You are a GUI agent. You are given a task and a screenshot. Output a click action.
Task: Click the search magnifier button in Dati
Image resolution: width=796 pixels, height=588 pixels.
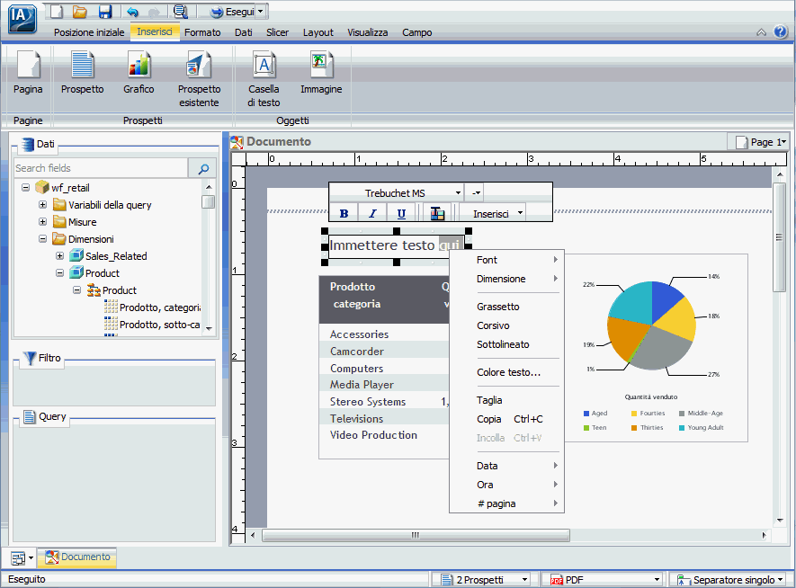click(202, 168)
